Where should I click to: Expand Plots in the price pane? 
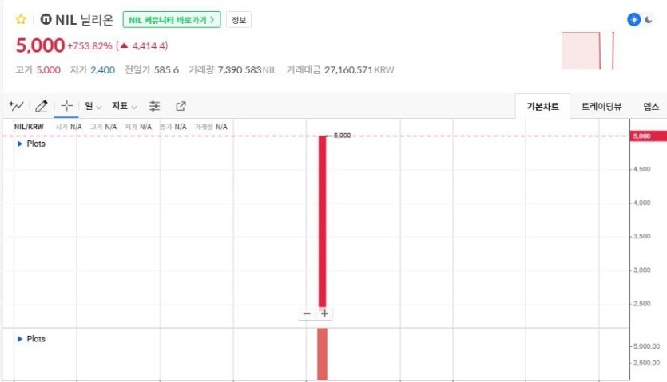pyautogui.click(x=32, y=144)
